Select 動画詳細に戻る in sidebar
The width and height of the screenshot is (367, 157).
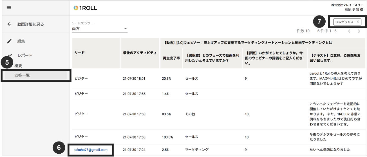click(30, 24)
